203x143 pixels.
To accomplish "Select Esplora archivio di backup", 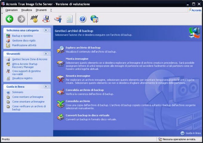I will tap(83, 48).
